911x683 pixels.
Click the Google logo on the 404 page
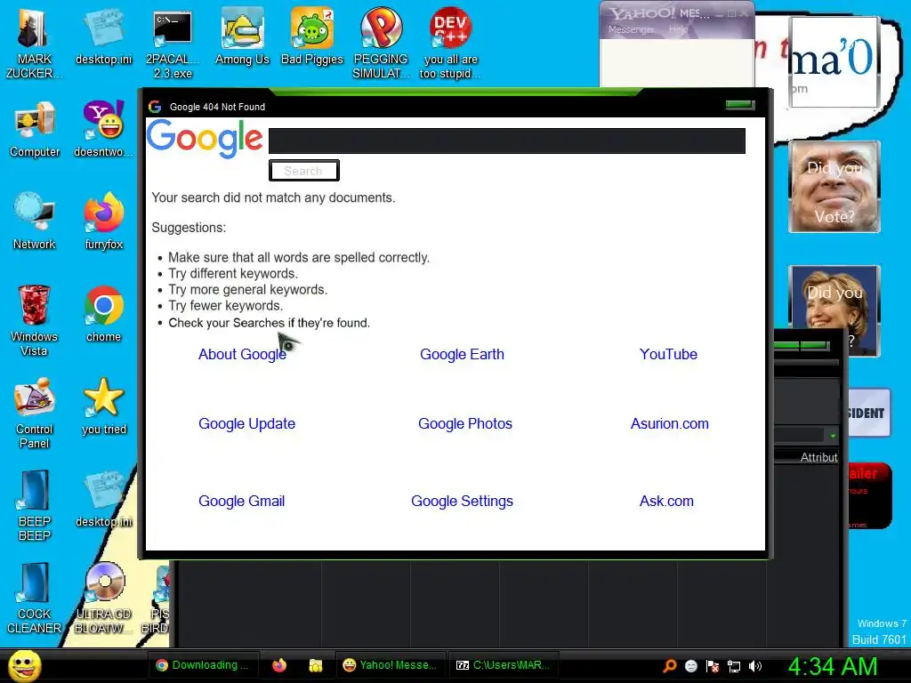point(205,140)
